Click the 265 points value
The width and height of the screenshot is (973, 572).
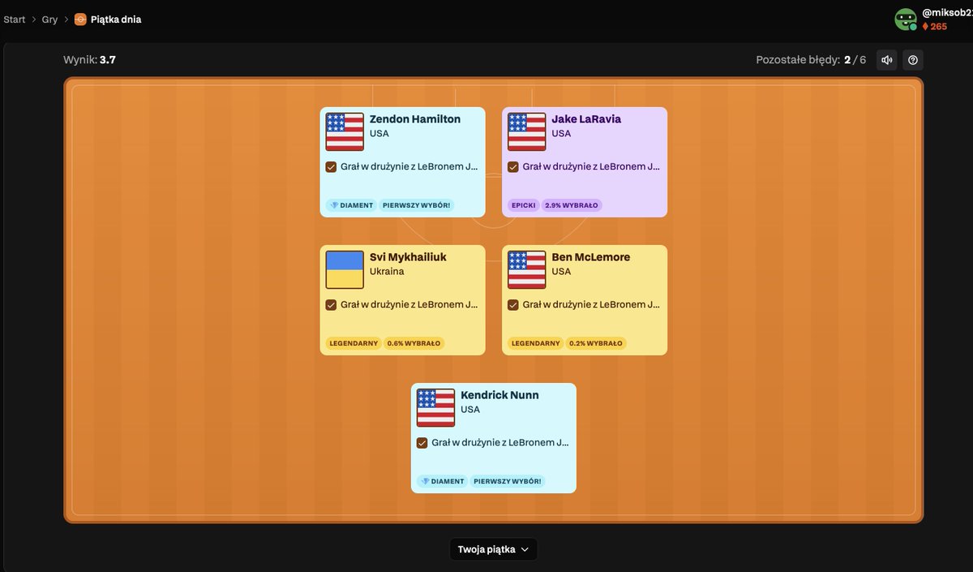(939, 27)
